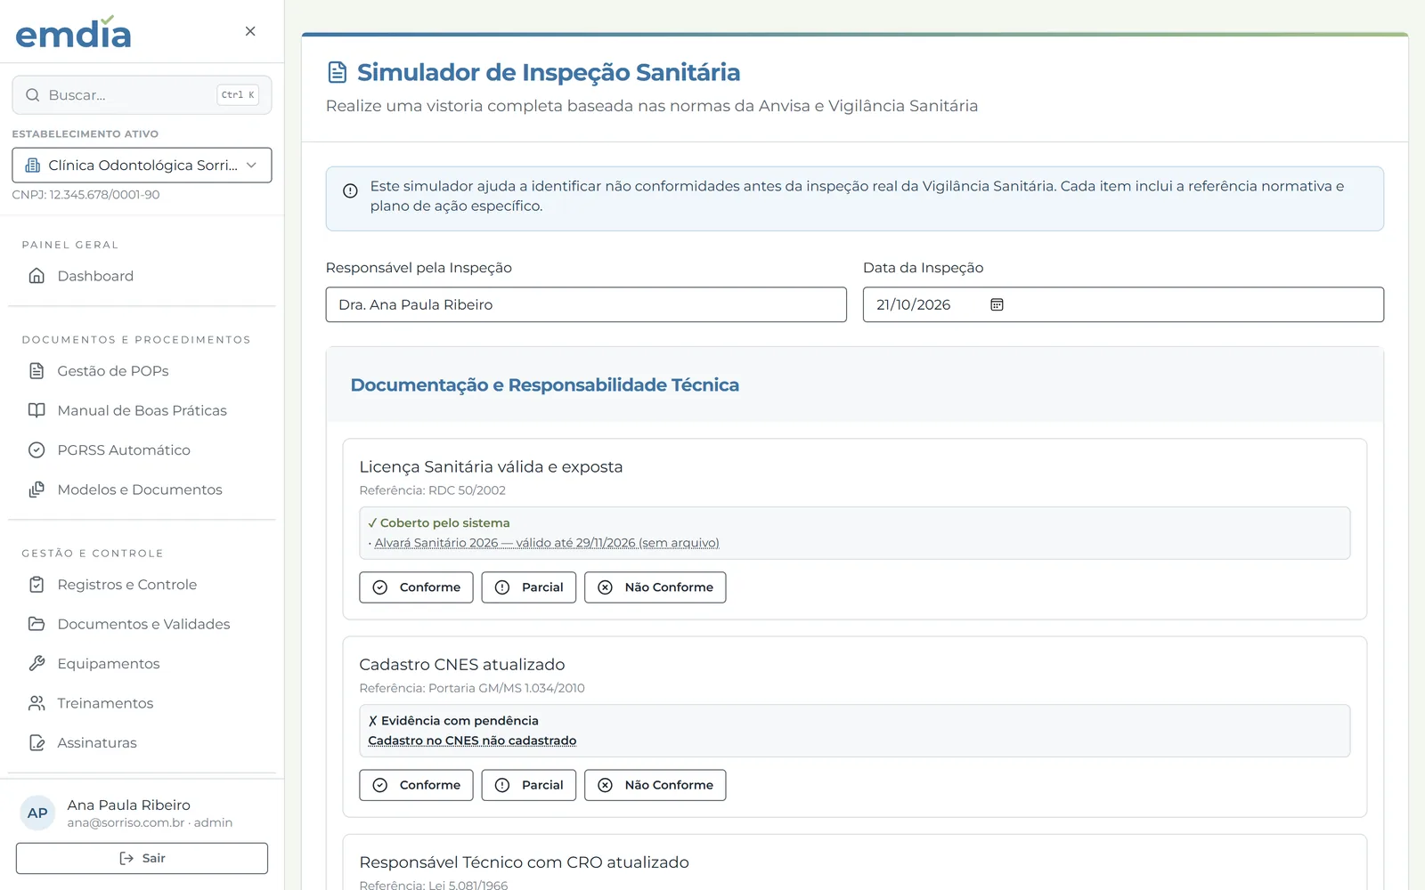Screen dimensions: 1425x890
Task: Mark Cadastro CNES as Conforme
Action: 416,785
